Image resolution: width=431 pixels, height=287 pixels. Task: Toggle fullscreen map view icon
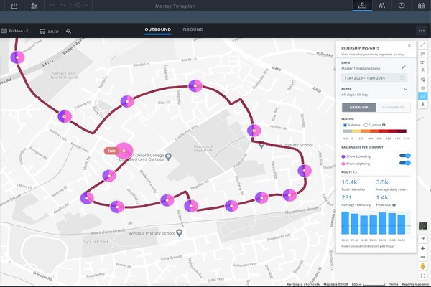tap(423, 276)
